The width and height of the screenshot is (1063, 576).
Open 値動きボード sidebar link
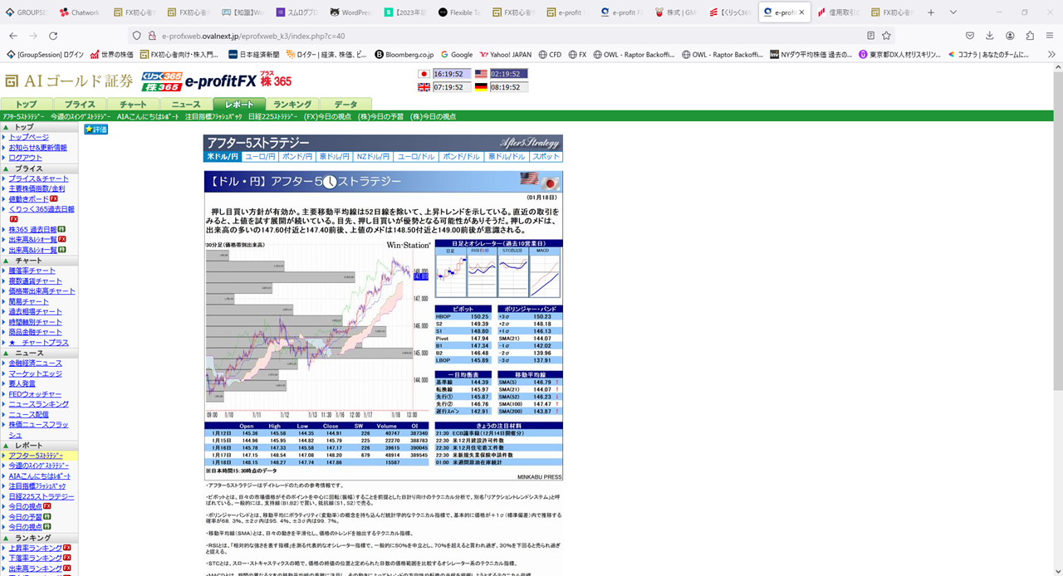click(29, 199)
